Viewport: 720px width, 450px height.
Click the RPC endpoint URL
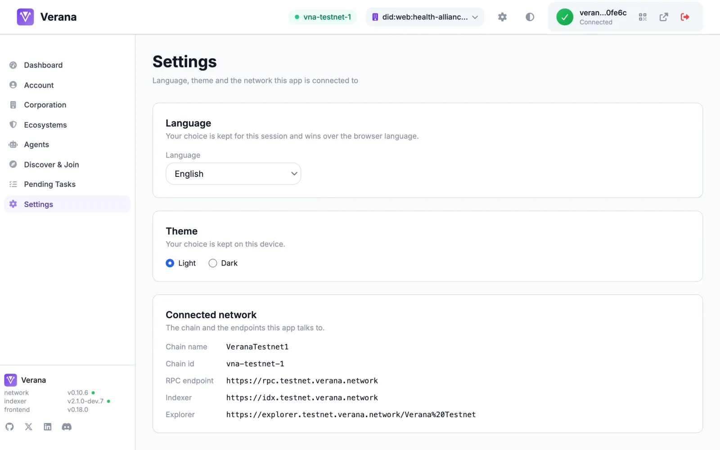302,381
